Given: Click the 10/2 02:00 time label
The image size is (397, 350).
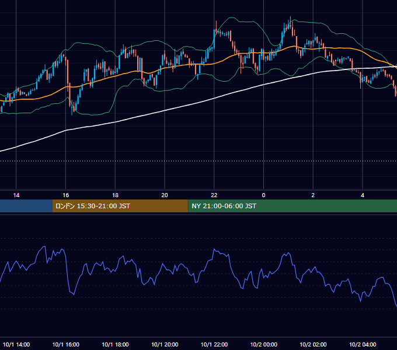Looking at the screenshot, I should [x=313, y=344].
